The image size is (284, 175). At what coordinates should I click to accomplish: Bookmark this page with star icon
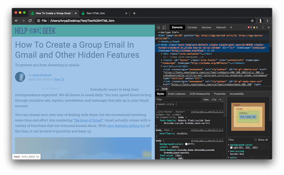[x=252, y=20]
